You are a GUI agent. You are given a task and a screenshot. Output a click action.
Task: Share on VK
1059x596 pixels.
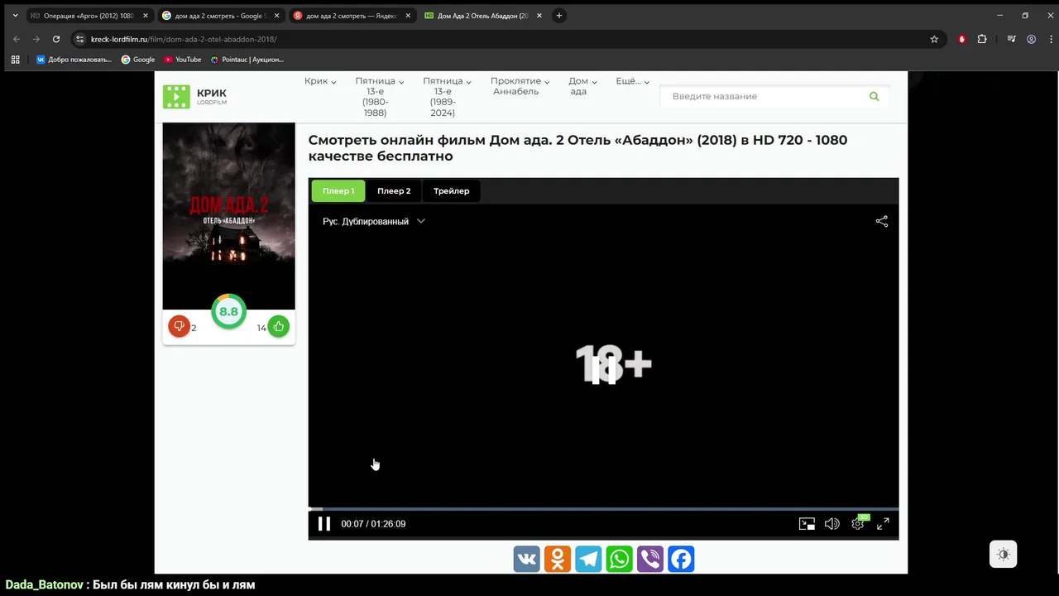pyautogui.click(x=527, y=559)
